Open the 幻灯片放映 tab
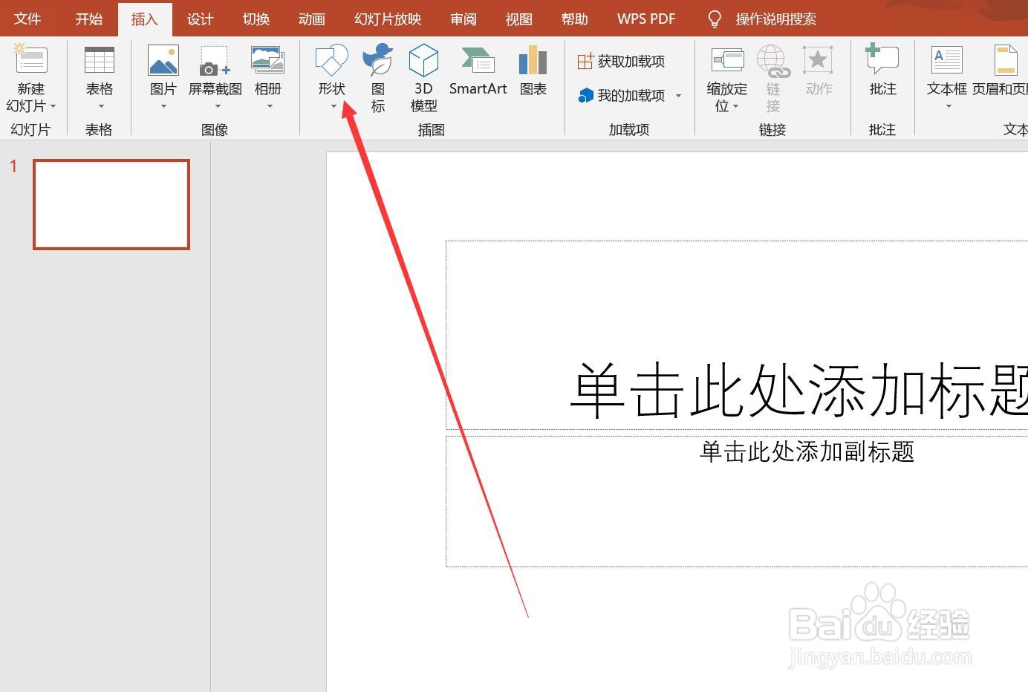This screenshot has width=1028, height=692. [386, 19]
